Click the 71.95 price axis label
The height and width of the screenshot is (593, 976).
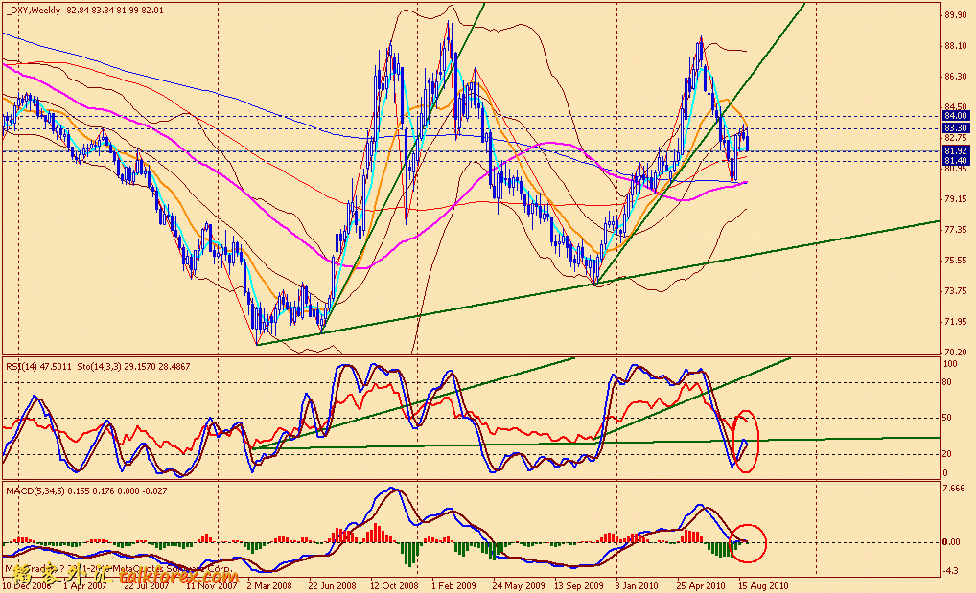(x=956, y=322)
